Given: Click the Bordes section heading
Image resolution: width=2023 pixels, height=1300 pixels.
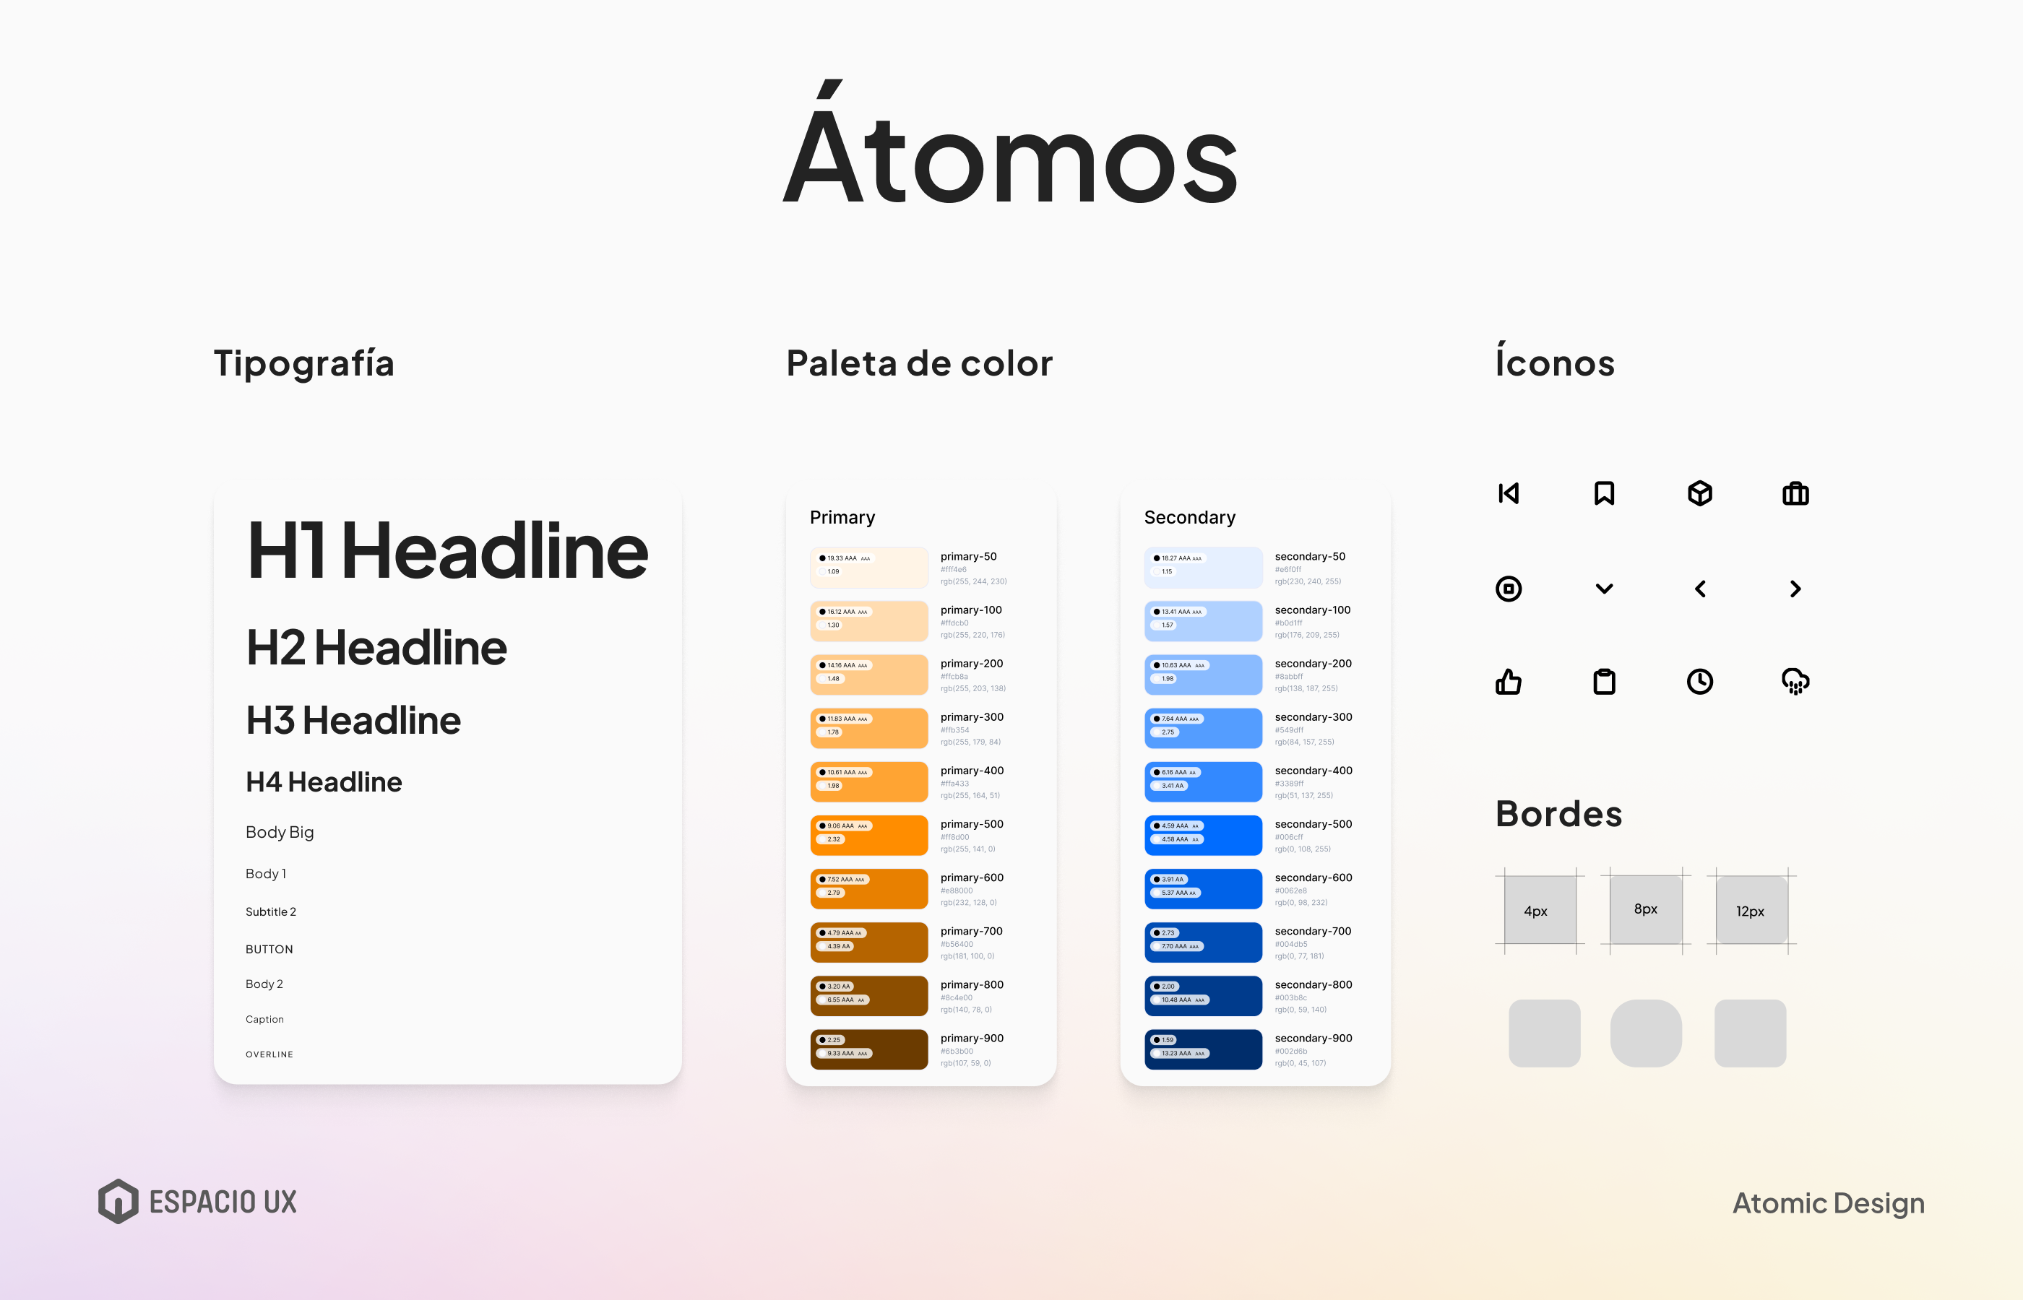Looking at the screenshot, I should [1558, 813].
